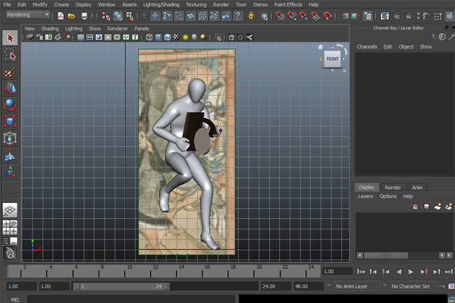Select the Universal Manipulator tool
Image resolution: width=455 pixels, height=303 pixels.
pos(10,138)
